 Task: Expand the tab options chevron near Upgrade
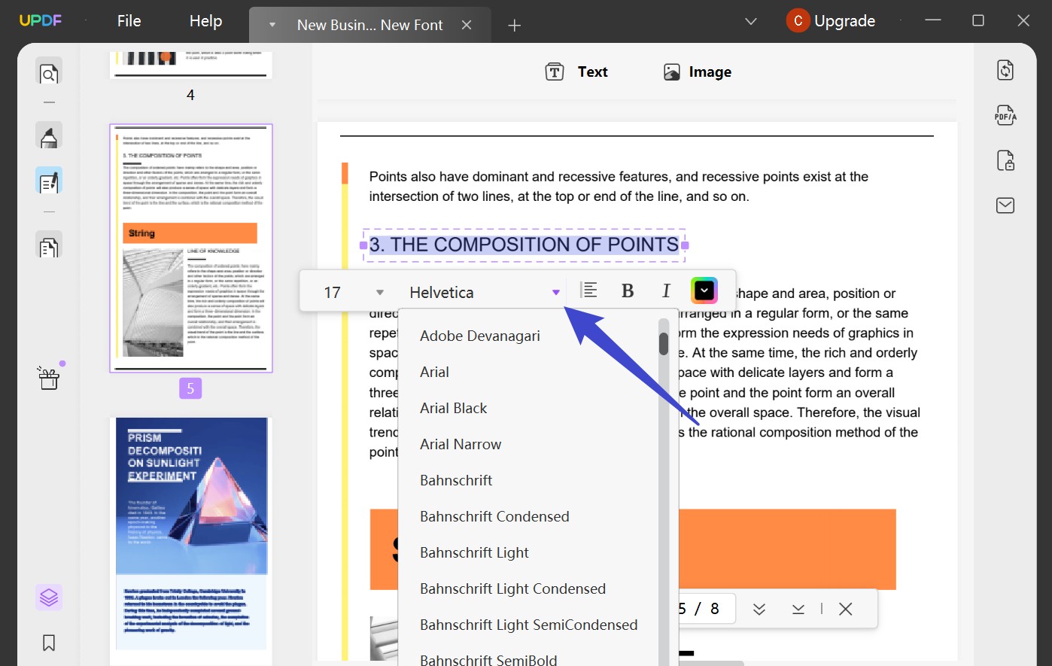click(x=750, y=21)
